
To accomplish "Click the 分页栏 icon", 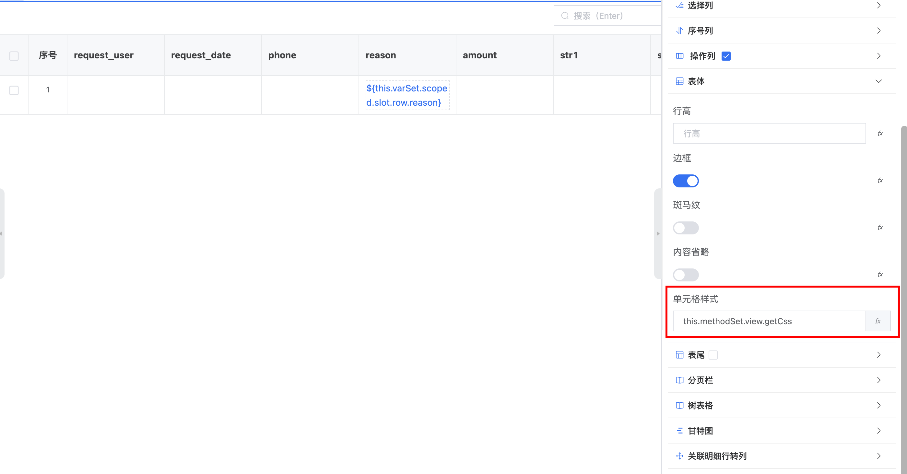I will (x=679, y=380).
